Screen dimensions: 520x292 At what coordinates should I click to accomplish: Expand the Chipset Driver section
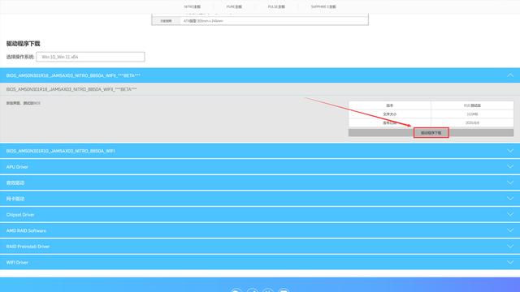260,214
